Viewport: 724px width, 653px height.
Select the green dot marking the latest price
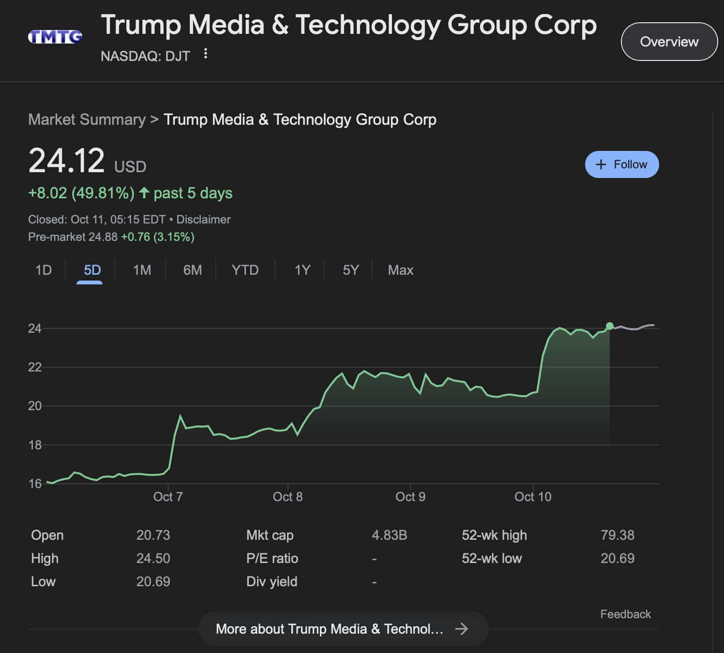(610, 327)
